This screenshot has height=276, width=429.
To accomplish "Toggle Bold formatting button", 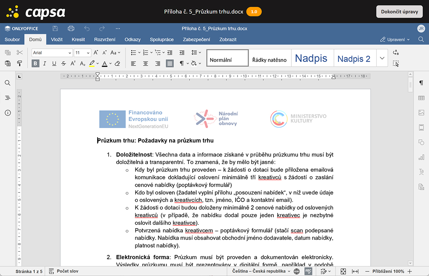I will [x=35, y=63].
